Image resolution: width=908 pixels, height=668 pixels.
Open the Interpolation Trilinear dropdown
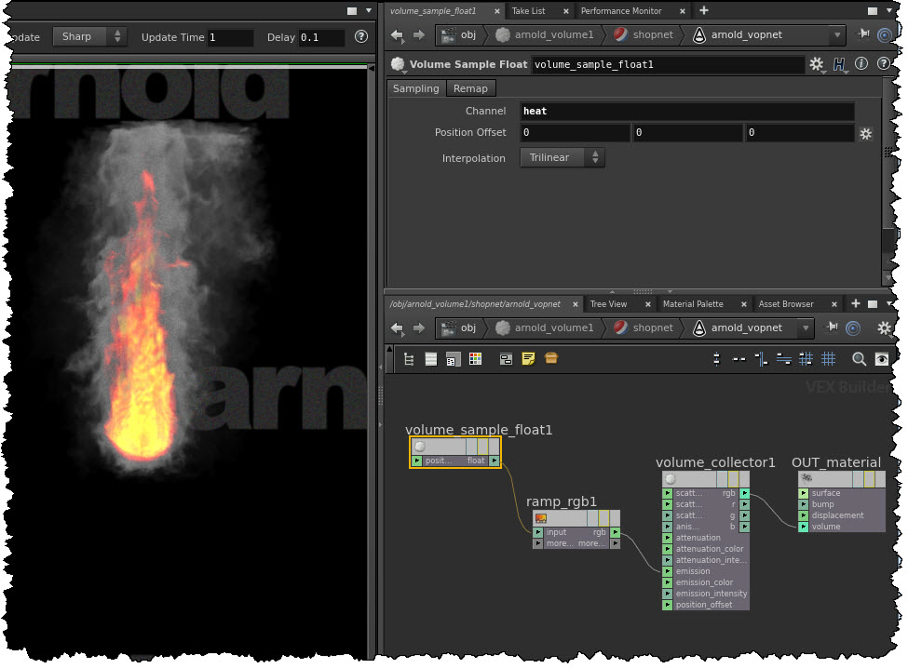(562, 158)
